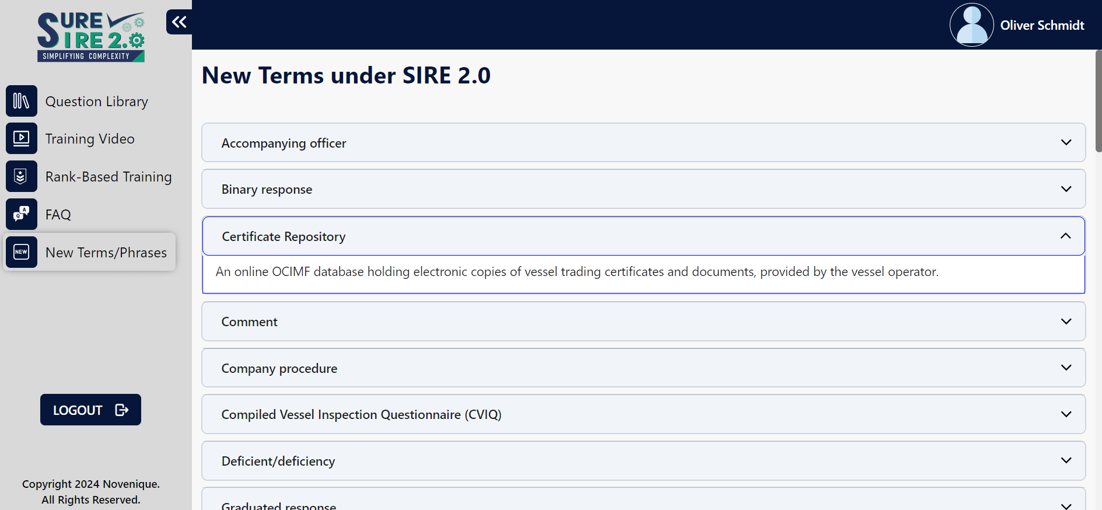This screenshot has height=510, width=1102.
Task: Open Question Library menu item
Action: coord(90,101)
